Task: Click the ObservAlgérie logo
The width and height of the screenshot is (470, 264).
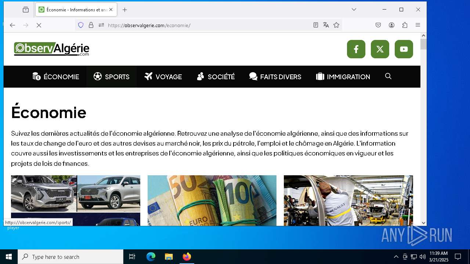Action: 52,49
